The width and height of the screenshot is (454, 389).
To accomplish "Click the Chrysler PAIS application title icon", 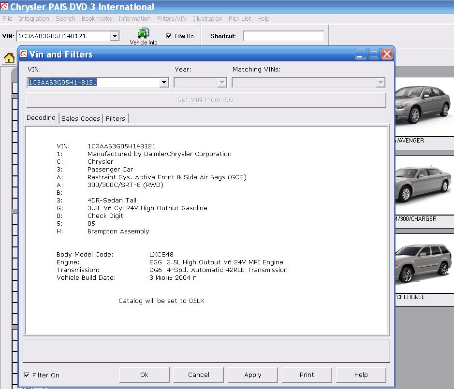I will click(4, 6).
